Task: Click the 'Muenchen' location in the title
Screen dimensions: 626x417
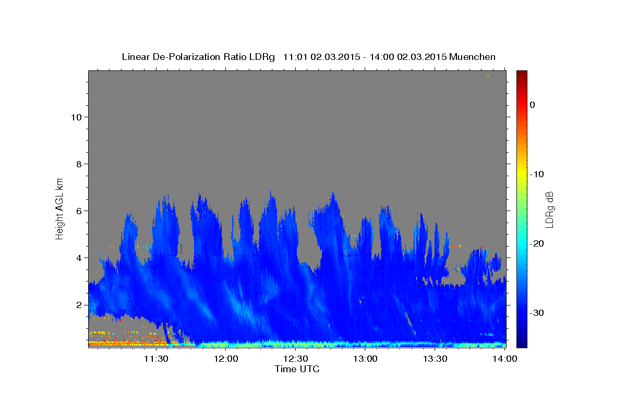Action: click(x=473, y=57)
